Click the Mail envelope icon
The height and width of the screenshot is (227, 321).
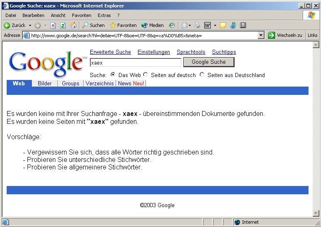pos(185,26)
